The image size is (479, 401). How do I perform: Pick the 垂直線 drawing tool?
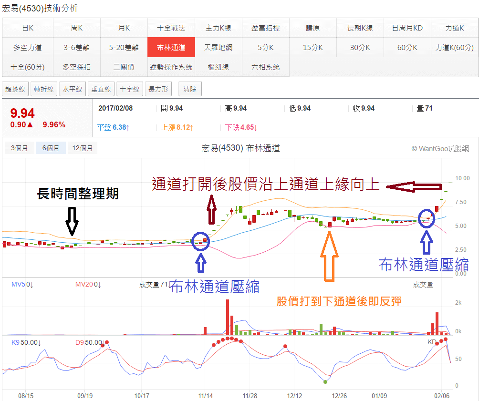point(101,89)
